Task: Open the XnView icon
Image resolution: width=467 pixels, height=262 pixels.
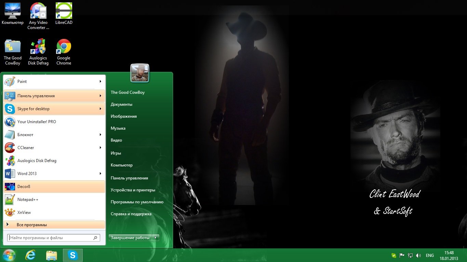Action: tap(10, 213)
